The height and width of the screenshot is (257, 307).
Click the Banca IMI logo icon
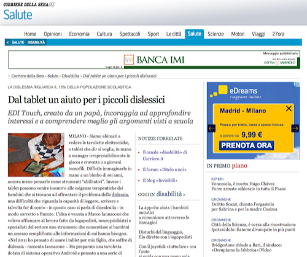tap(129, 60)
